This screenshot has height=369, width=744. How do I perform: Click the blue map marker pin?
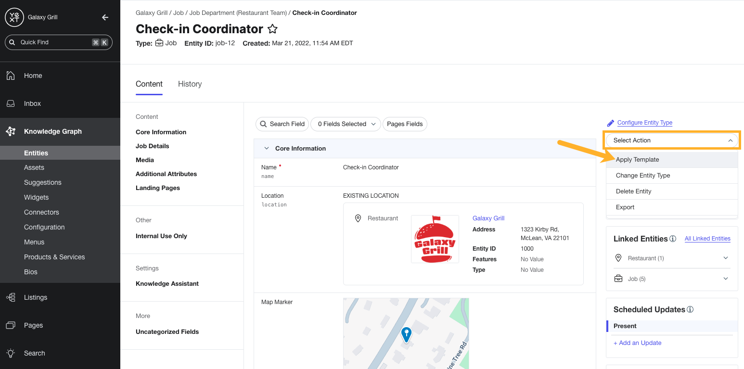click(x=407, y=334)
